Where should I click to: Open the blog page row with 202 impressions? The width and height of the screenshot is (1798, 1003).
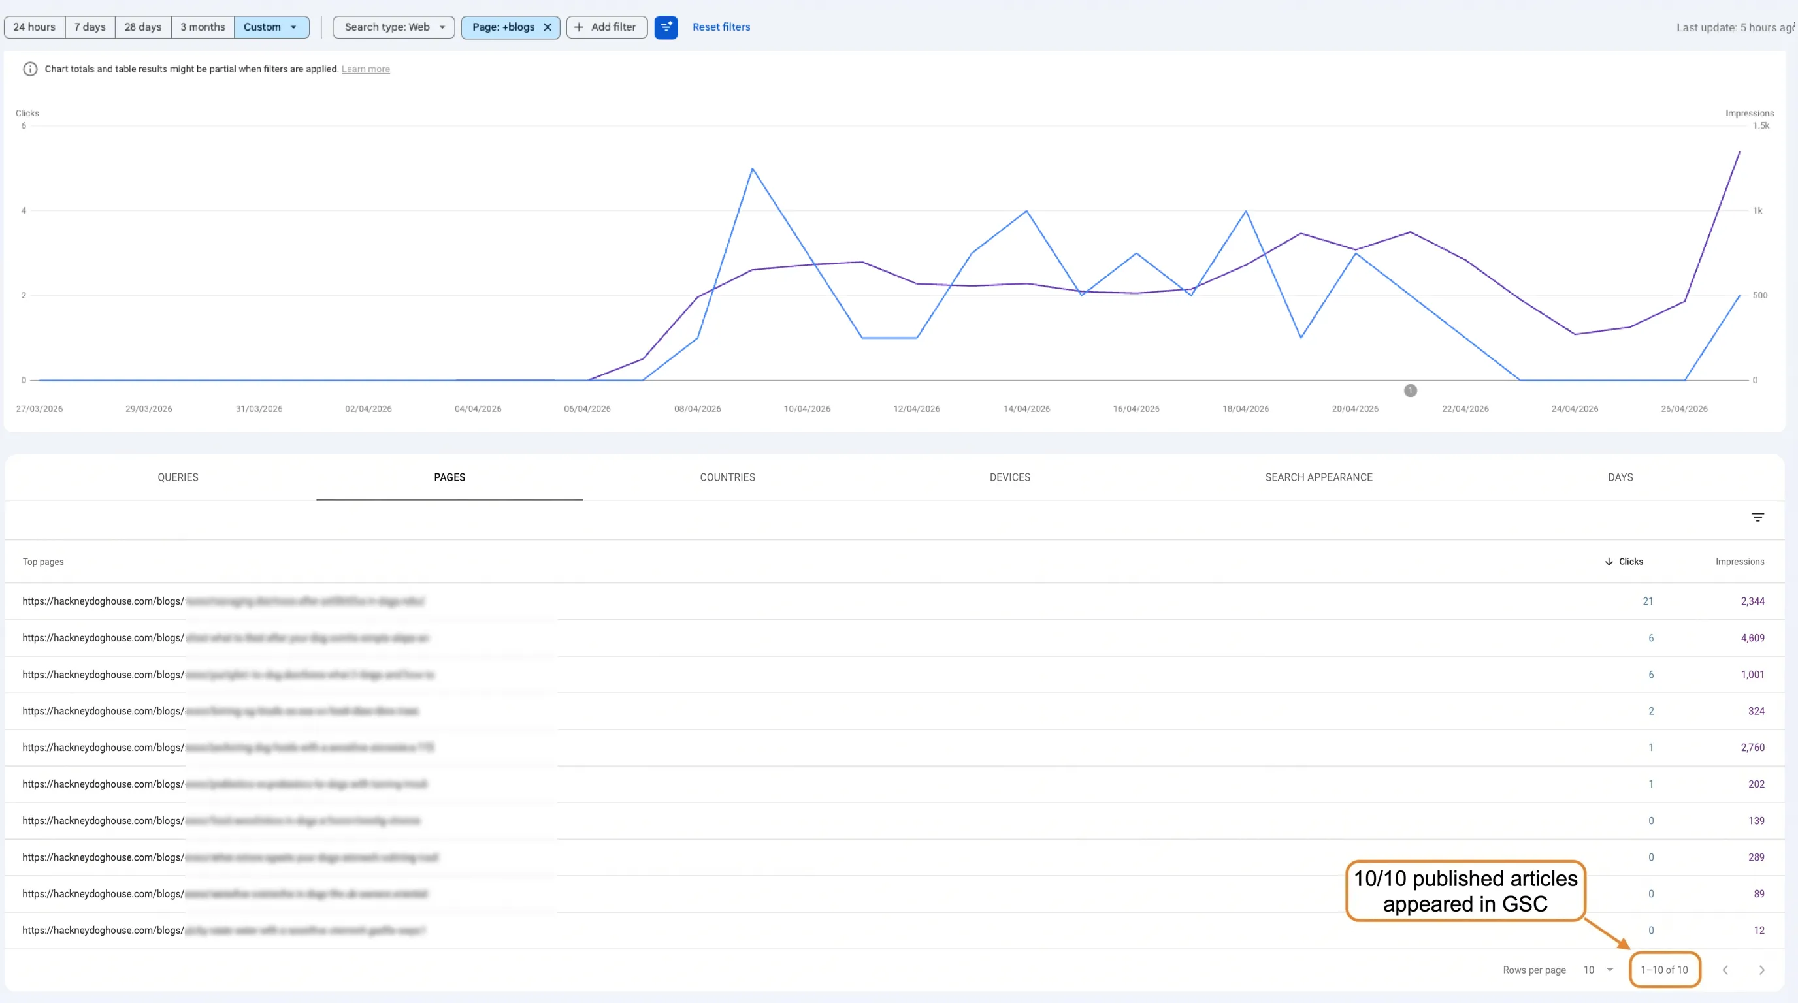(x=895, y=784)
